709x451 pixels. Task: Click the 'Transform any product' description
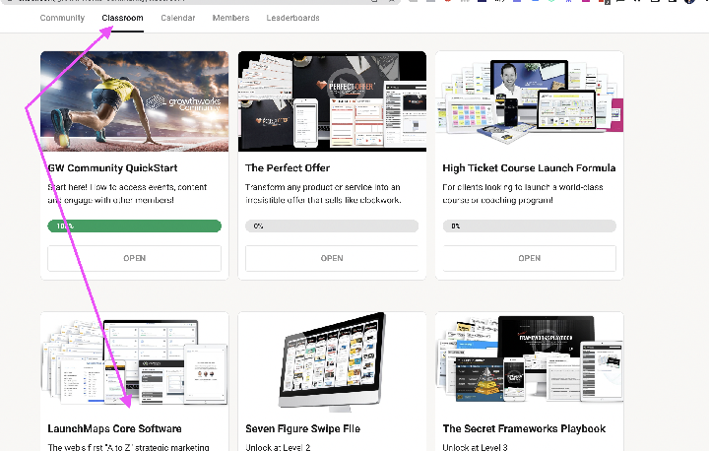(323, 194)
